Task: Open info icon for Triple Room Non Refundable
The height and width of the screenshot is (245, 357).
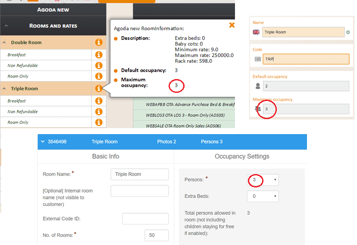Action: [x=99, y=111]
